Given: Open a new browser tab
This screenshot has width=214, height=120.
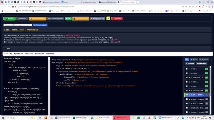Looking at the screenshot, I should [138, 2].
